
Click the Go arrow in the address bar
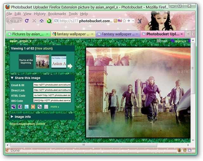[x=128, y=21]
